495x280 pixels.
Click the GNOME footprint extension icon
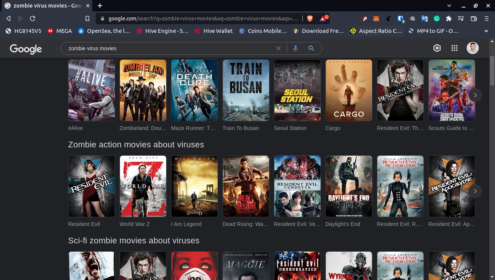tap(388, 19)
